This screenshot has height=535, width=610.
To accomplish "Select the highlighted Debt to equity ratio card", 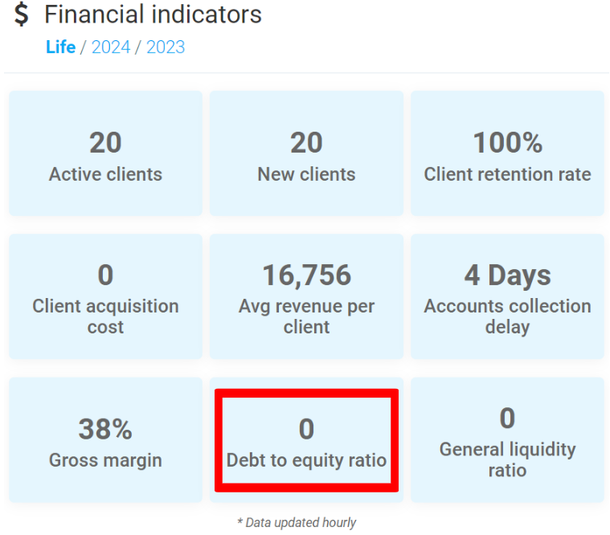I will point(306,439).
